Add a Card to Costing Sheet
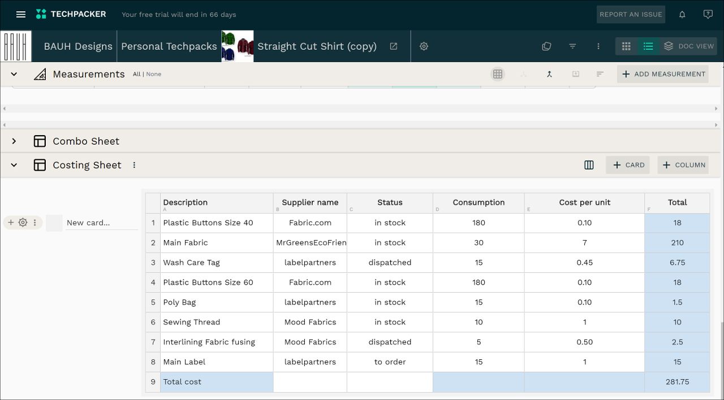Screen dimensions: 724x400 click(628, 165)
